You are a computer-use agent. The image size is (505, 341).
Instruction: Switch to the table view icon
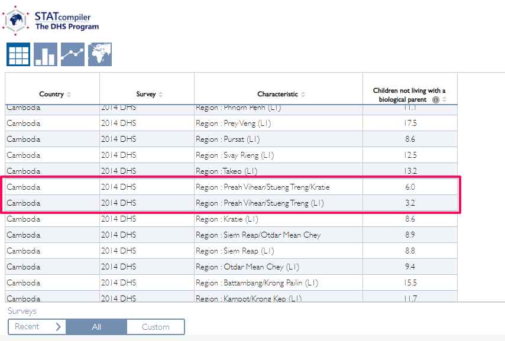(x=18, y=54)
